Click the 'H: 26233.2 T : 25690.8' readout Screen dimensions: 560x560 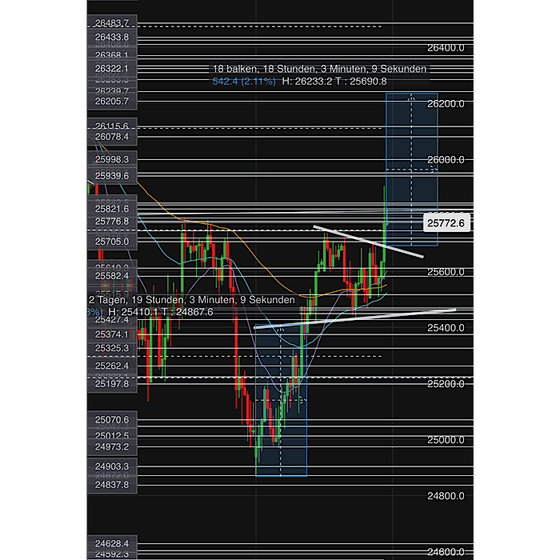[x=334, y=82]
